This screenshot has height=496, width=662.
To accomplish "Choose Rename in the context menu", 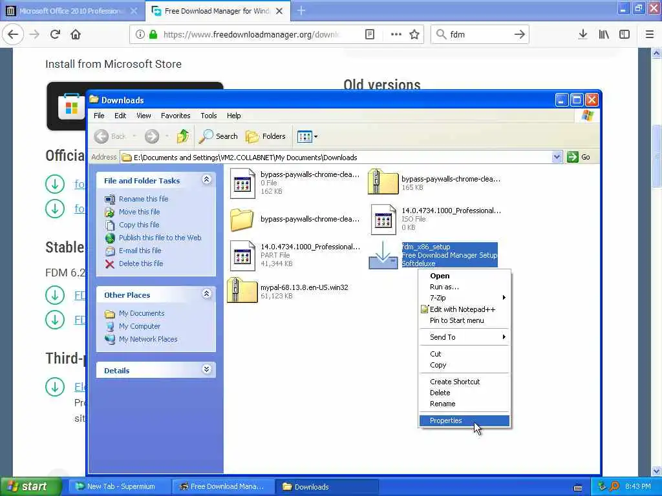I will (464, 404).
